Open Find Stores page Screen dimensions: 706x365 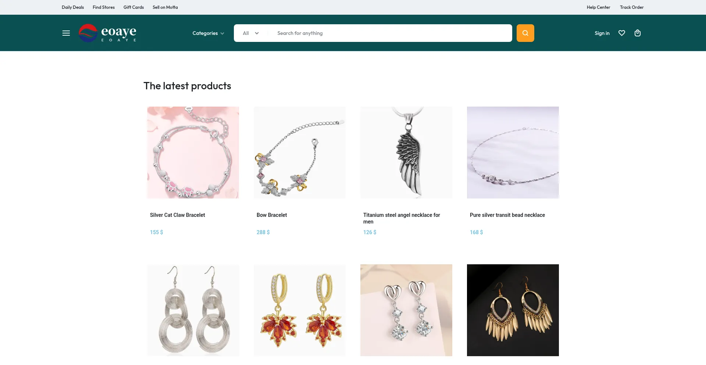click(x=104, y=7)
